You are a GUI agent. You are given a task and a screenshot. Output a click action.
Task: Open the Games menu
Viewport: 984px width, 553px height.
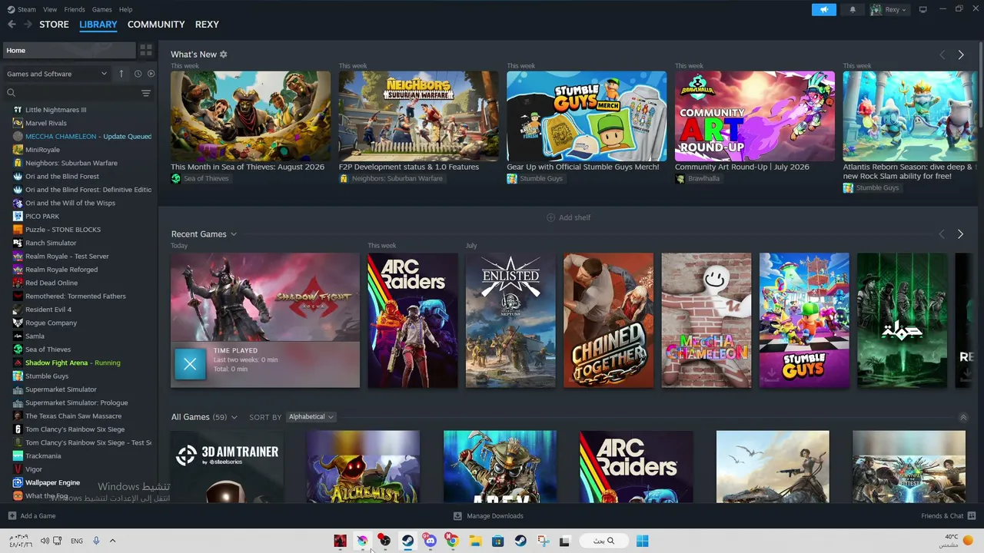point(101,9)
